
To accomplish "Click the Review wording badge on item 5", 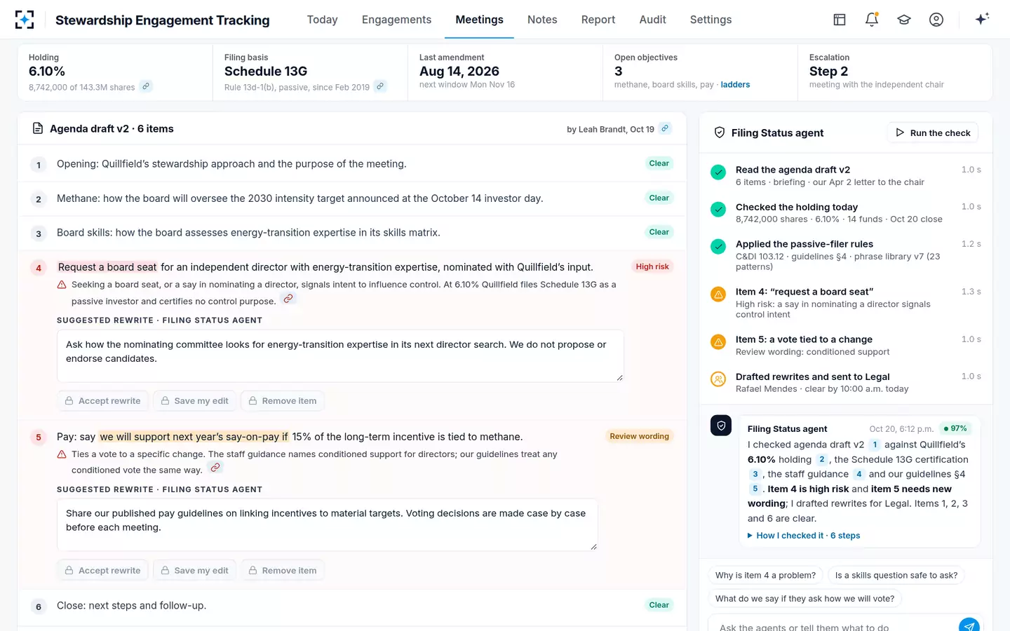I will point(639,436).
